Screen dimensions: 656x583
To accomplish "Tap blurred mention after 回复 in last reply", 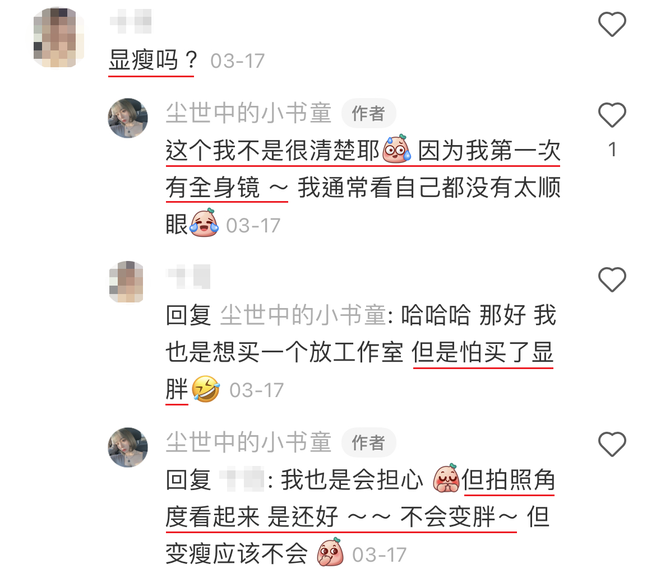I will [x=242, y=480].
